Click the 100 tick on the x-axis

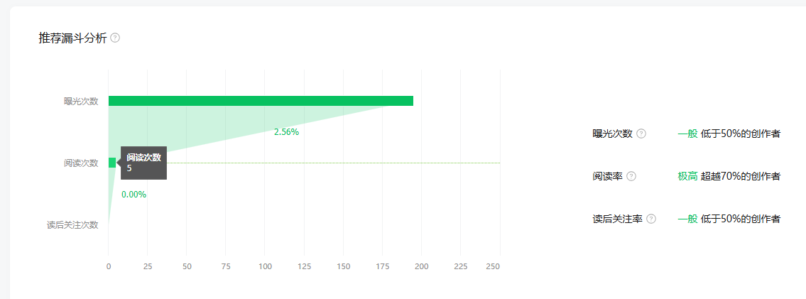[x=266, y=266]
